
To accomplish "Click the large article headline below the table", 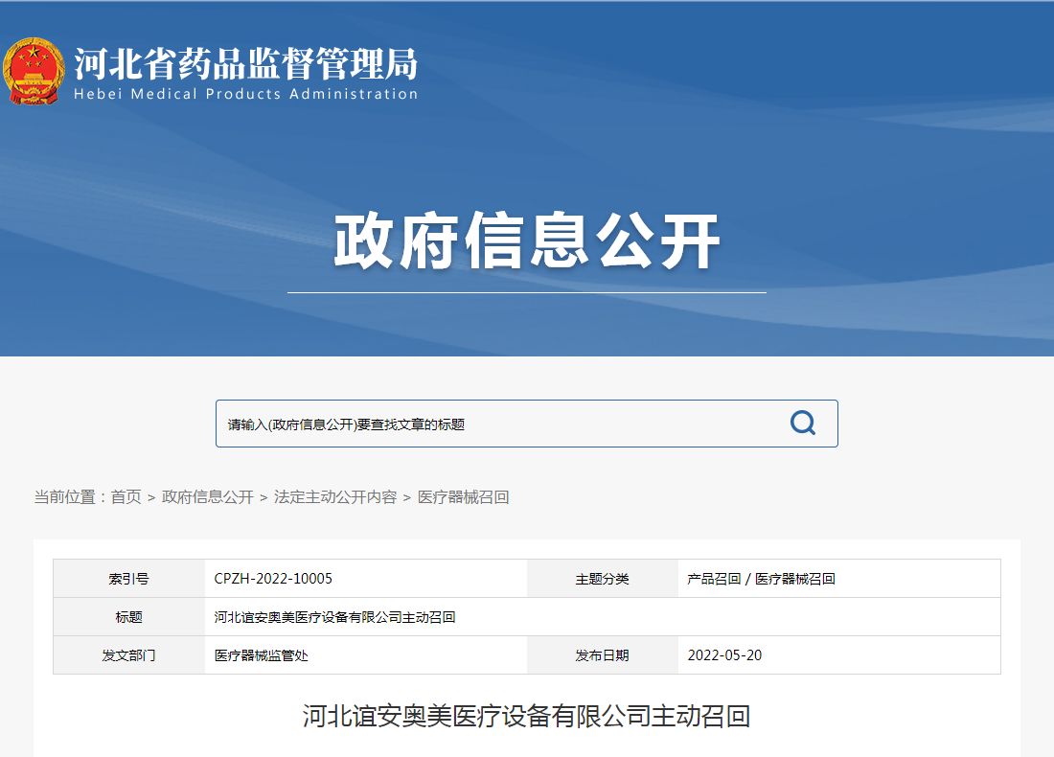I will click(x=526, y=716).
